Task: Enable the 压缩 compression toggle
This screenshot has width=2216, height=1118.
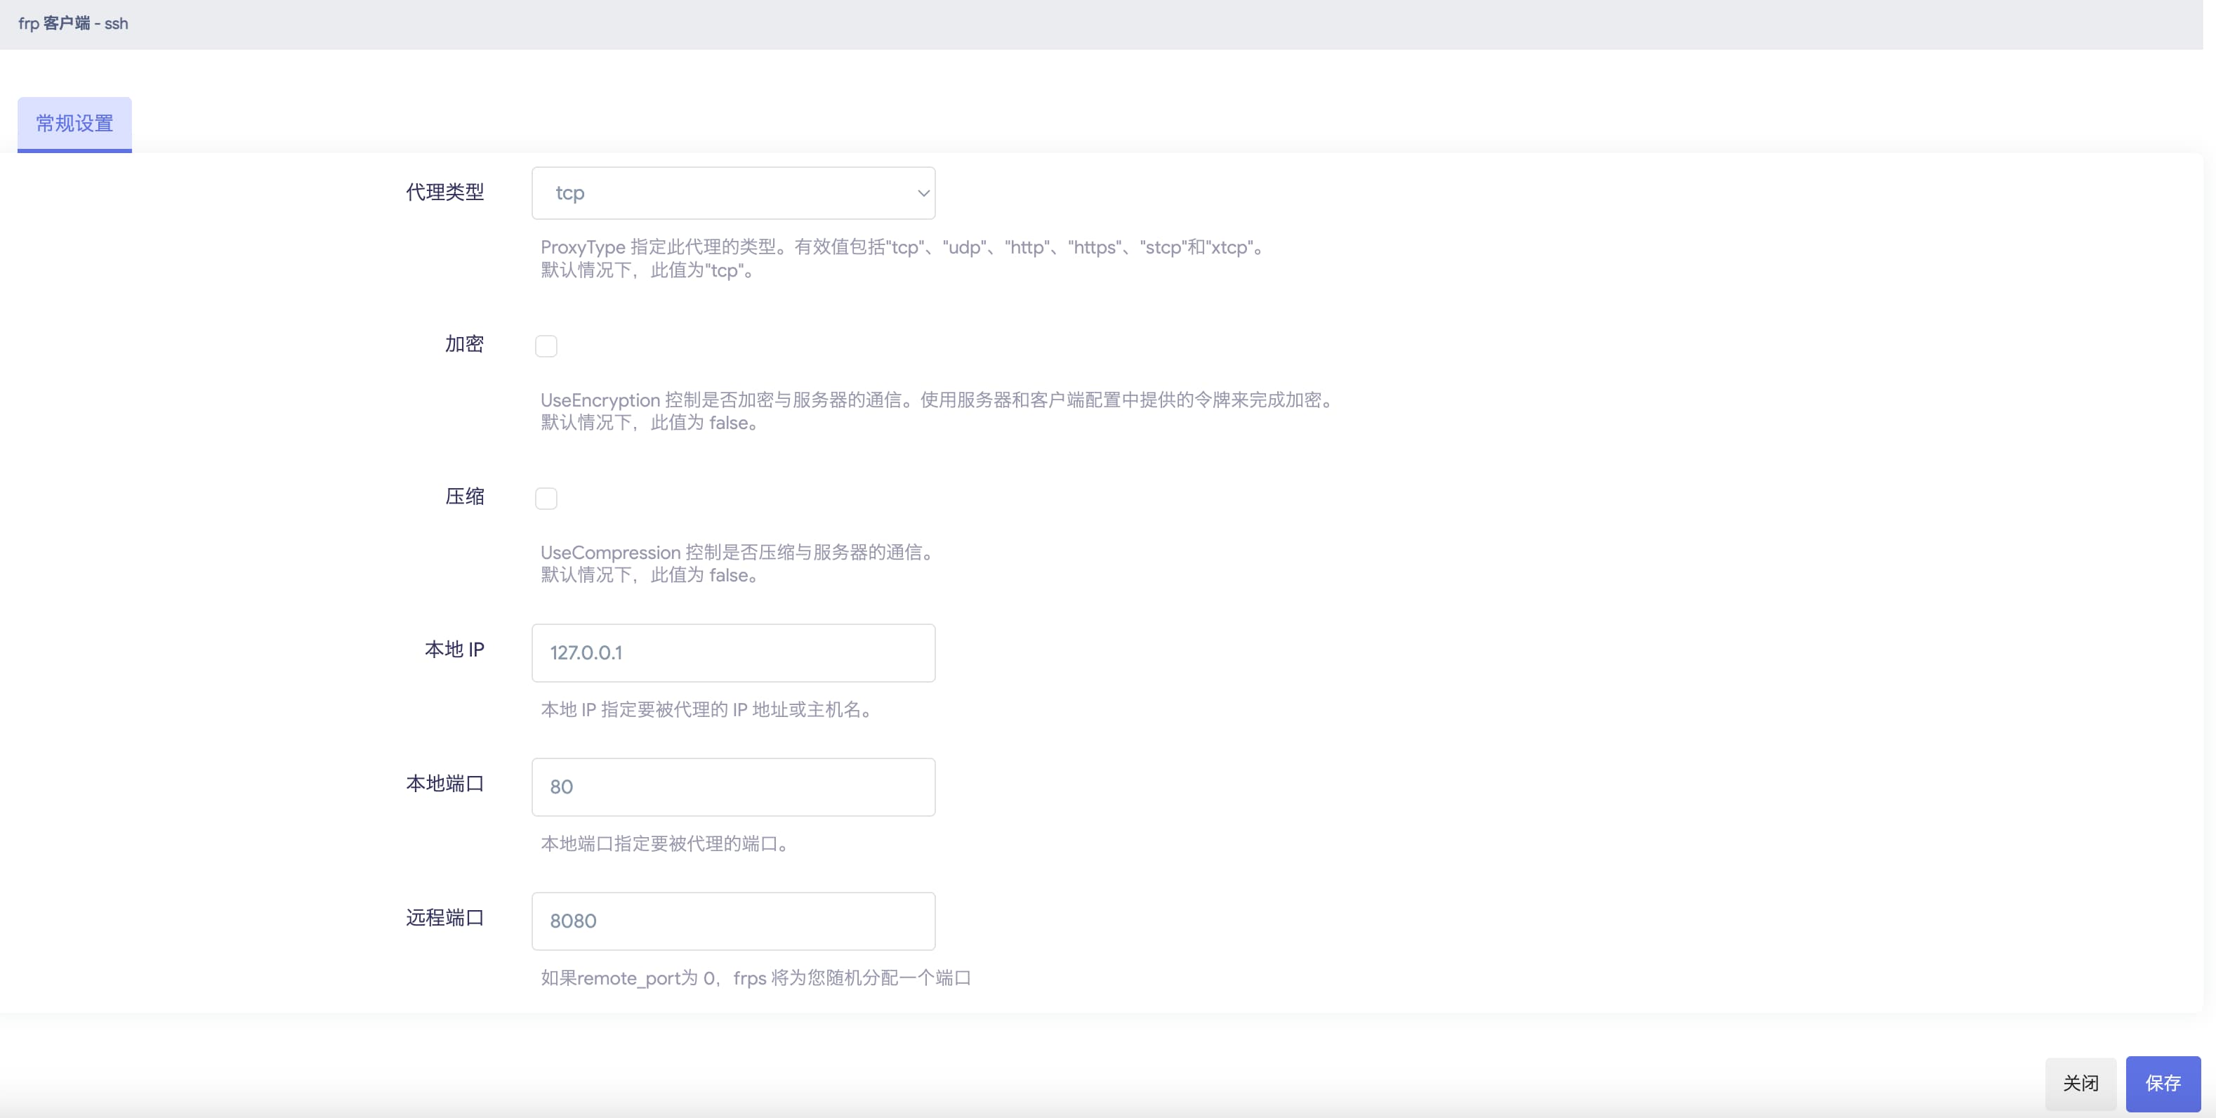Action: tap(546, 497)
